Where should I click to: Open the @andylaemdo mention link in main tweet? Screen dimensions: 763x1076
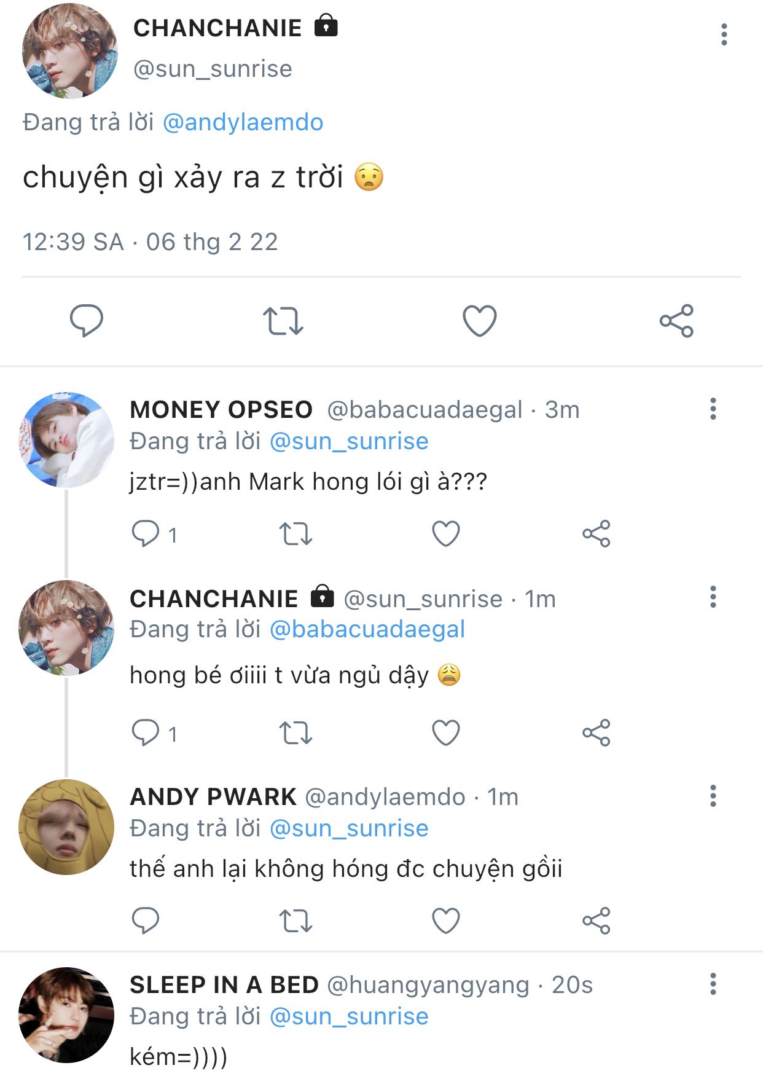coord(243,122)
